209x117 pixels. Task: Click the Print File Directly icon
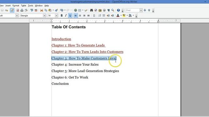(22, 10)
